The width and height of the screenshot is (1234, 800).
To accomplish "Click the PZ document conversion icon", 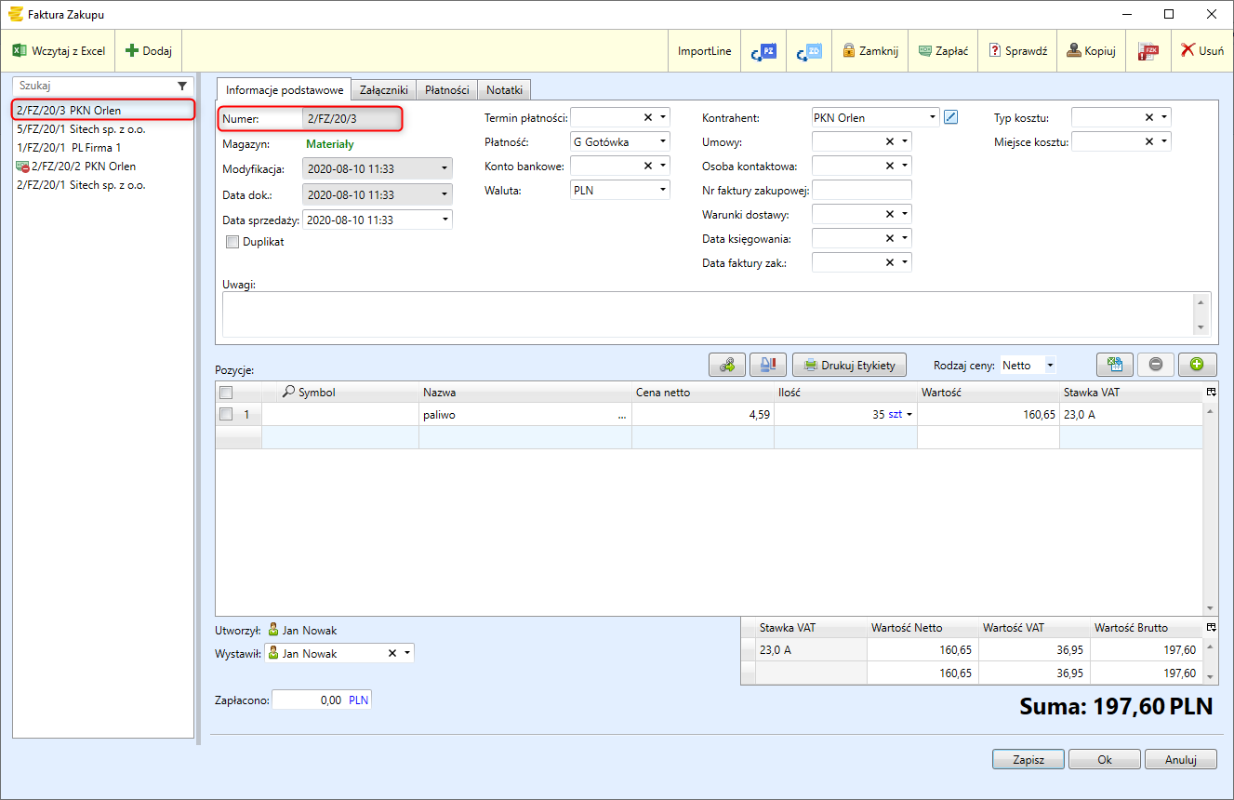I will 763,51.
